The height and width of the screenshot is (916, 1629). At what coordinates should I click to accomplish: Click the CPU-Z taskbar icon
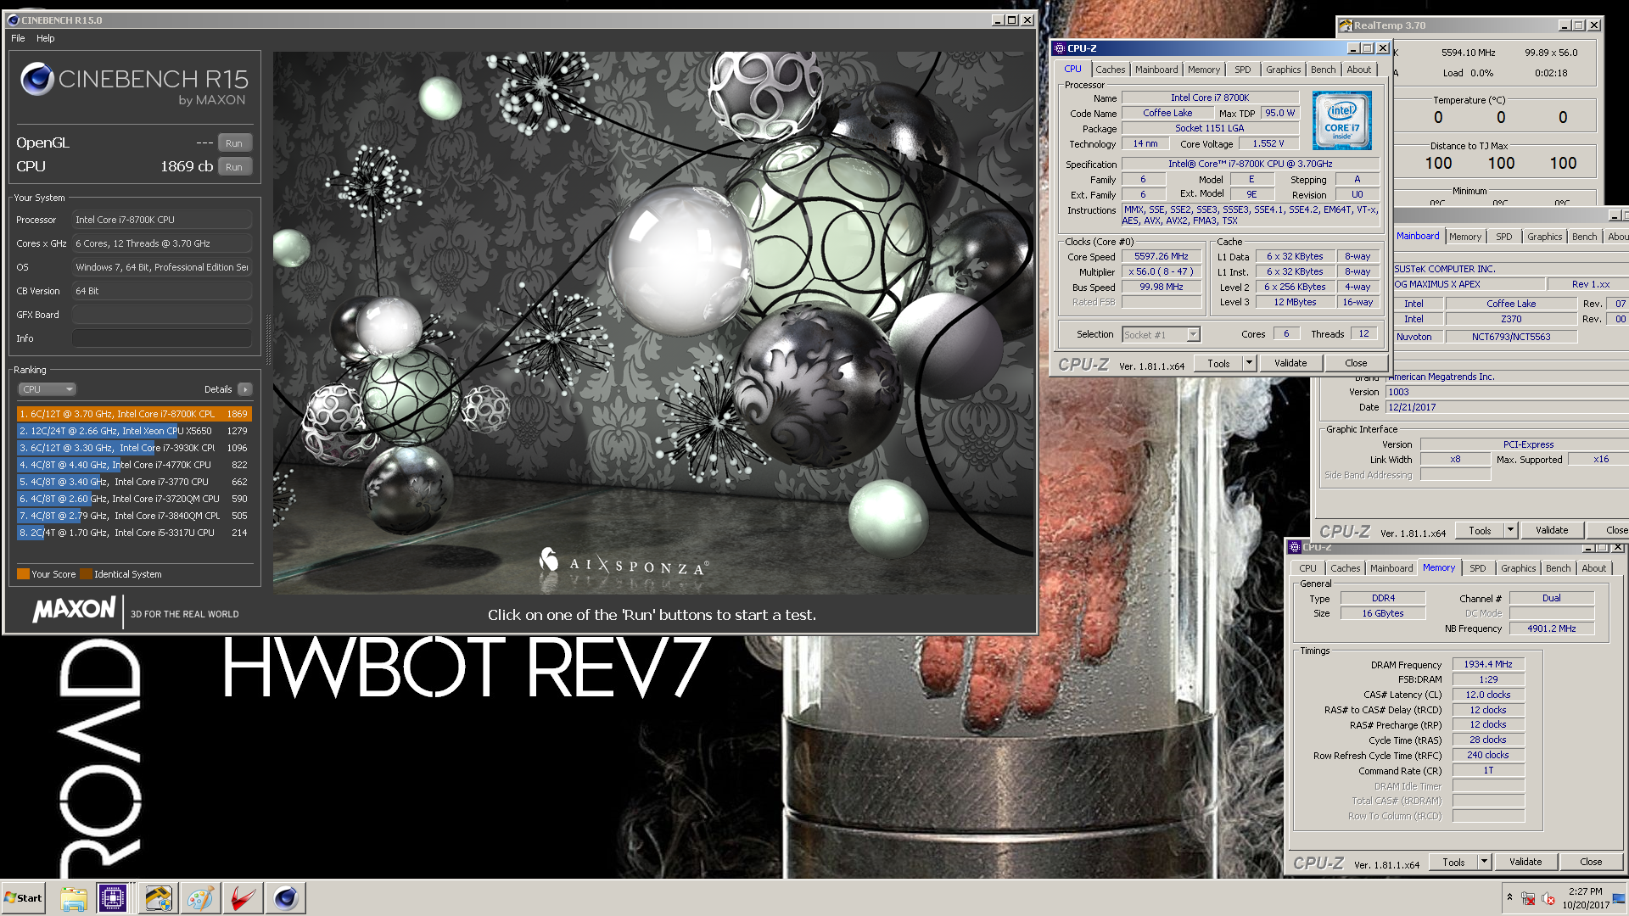112,898
